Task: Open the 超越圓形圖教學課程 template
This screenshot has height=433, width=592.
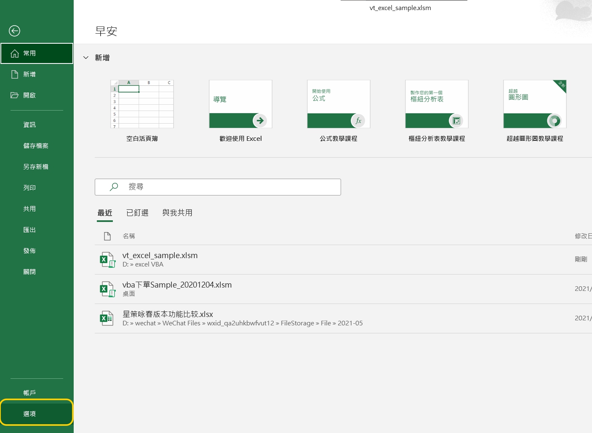Action: coord(535,111)
